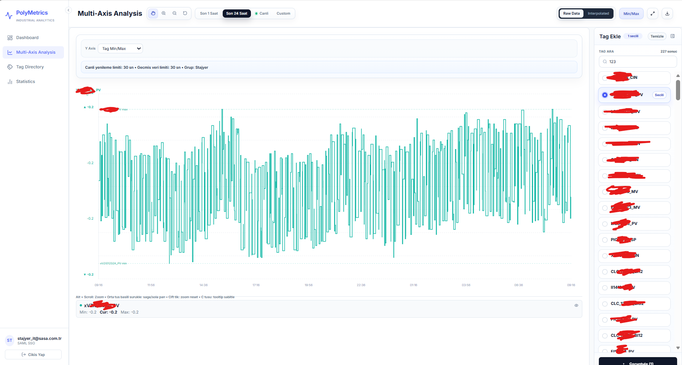Click Cikis Yap to log out
This screenshot has width=682, height=365.
(33, 354)
